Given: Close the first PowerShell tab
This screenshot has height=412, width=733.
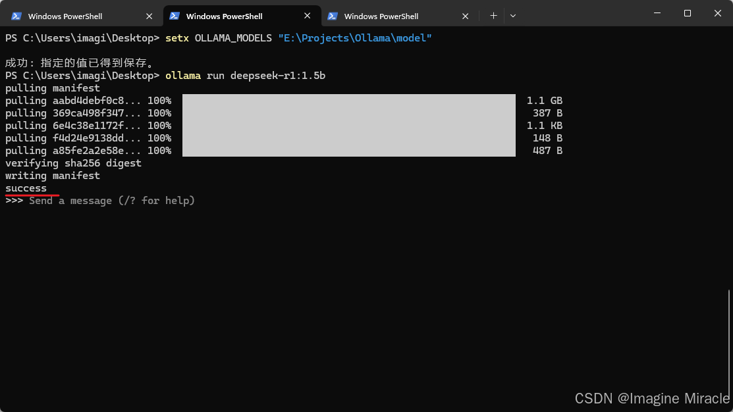Looking at the screenshot, I should click(149, 16).
